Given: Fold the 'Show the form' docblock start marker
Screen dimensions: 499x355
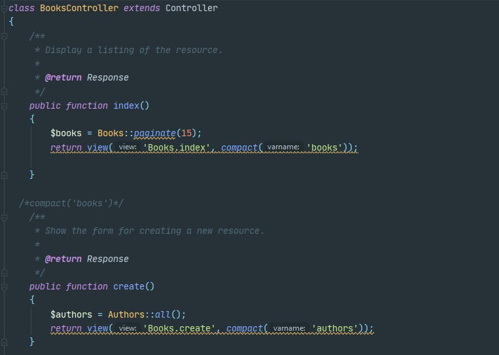Looking at the screenshot, I should click(4, 218).
